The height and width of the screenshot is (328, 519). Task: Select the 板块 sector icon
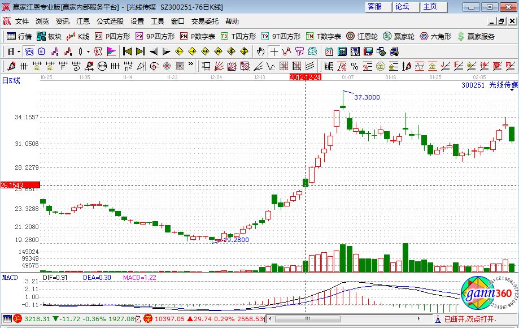49,36
